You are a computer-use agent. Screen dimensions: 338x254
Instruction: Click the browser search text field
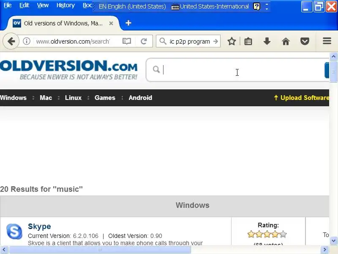[189, 41]
